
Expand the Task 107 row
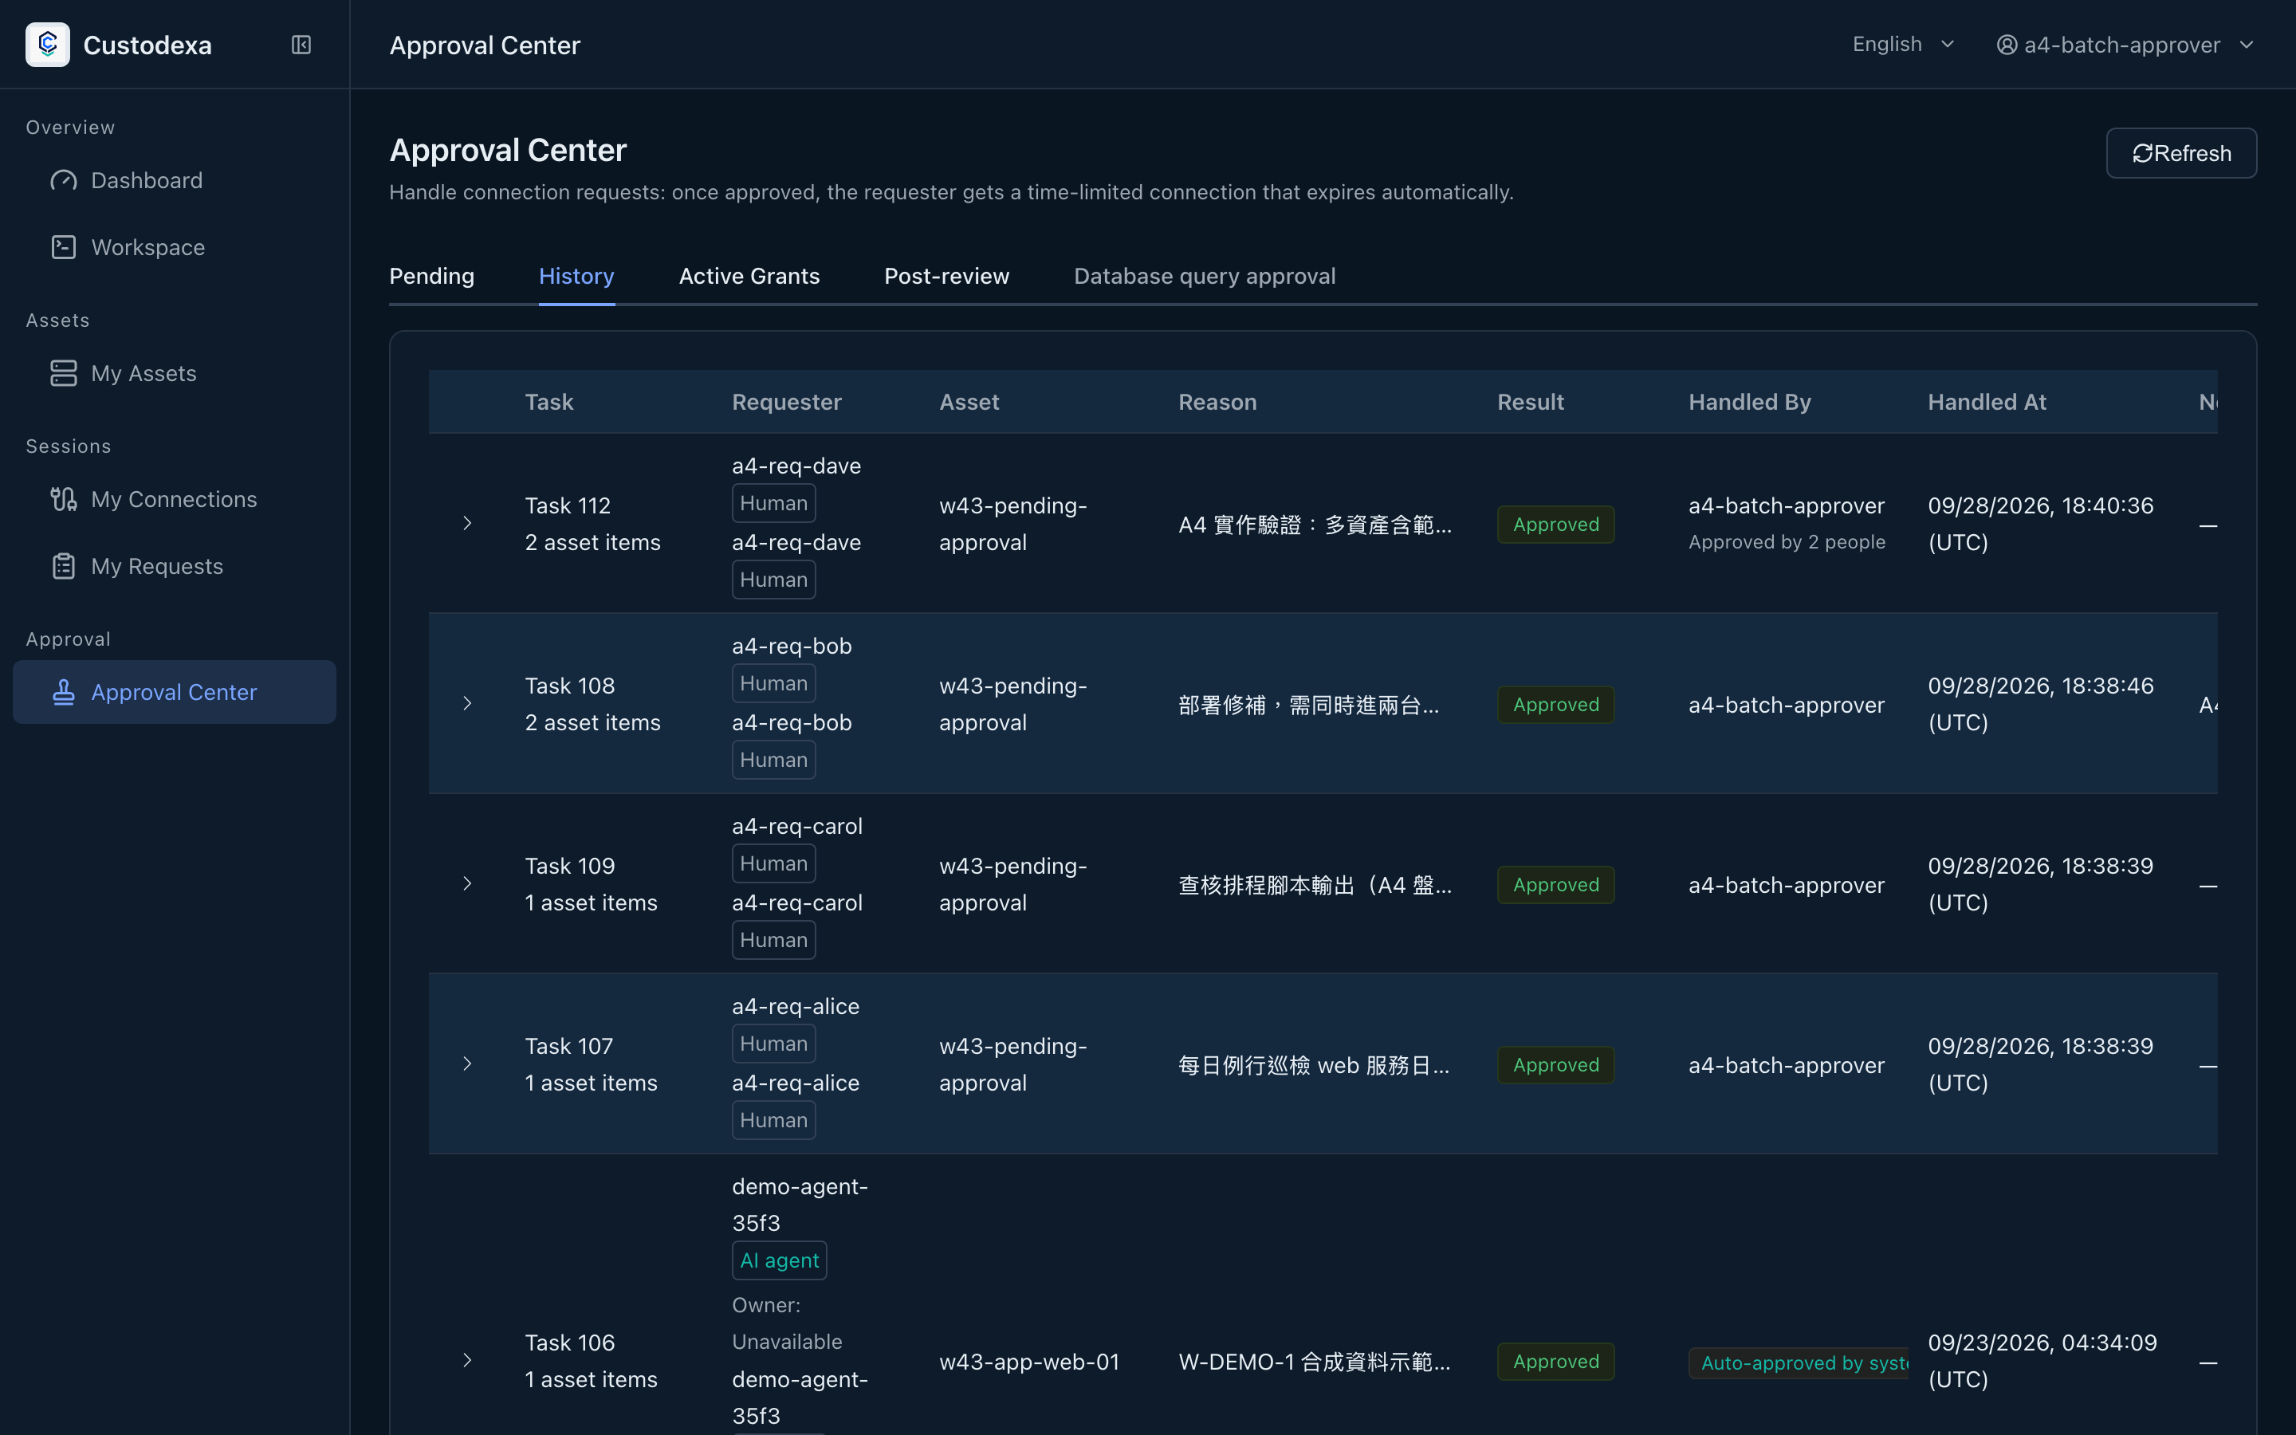(x=467, y=1064)
